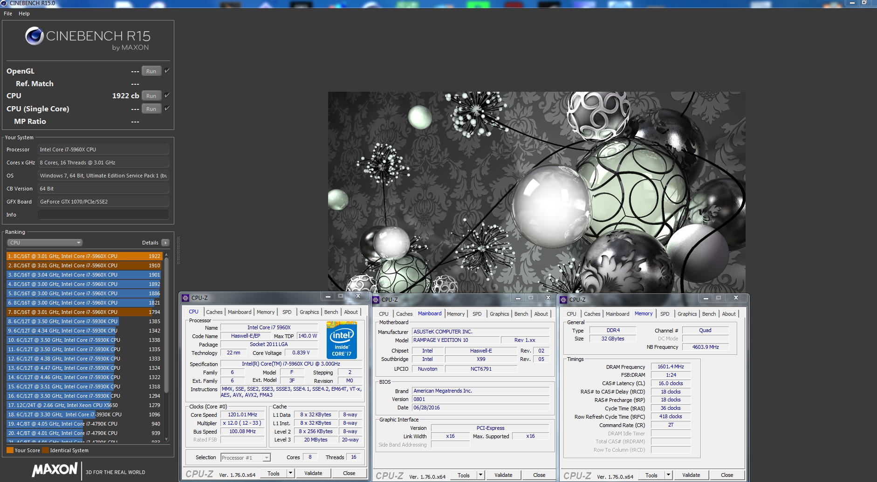Open Mainboard tab in first CPU-Z window

[240, 312]
